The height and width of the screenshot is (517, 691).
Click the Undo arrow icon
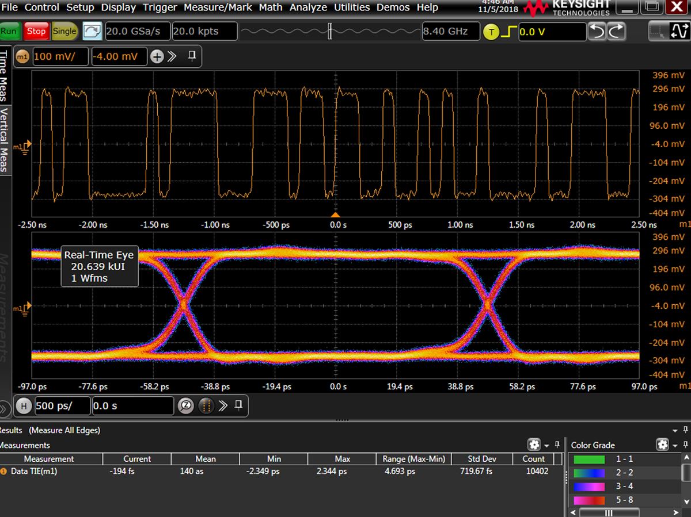pos(598,32)
